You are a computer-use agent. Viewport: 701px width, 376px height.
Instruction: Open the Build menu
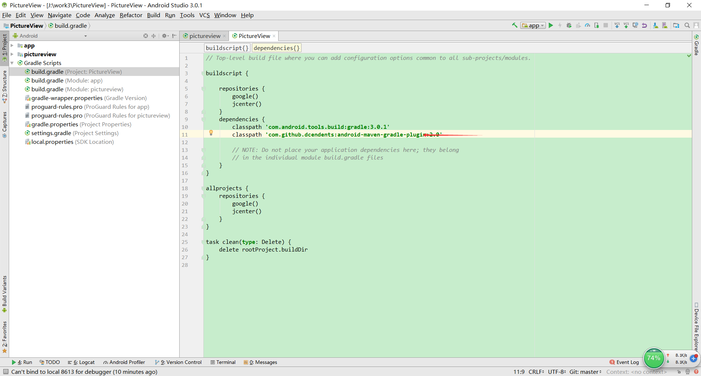(x=153, y=15)
